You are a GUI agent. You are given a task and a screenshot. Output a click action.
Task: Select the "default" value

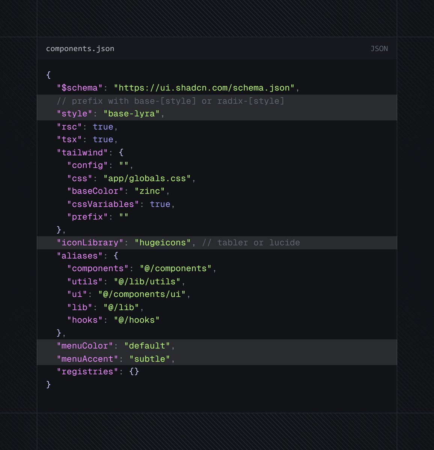[x=147, y=346]
